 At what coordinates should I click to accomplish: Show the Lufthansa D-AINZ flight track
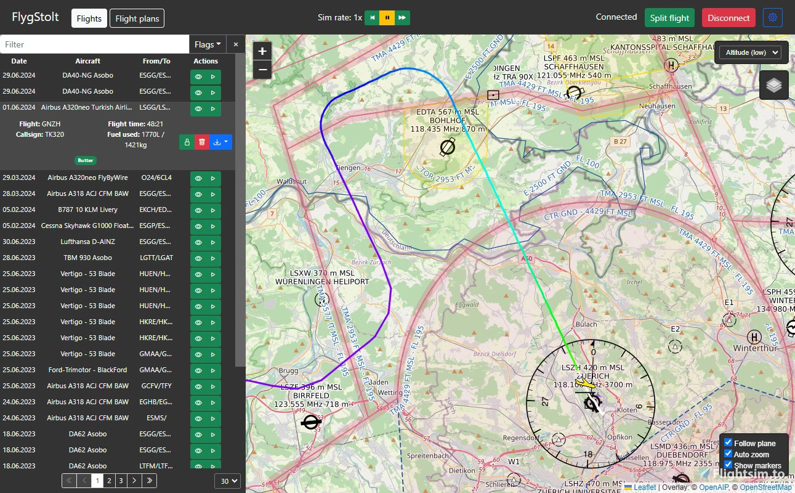pyautogui.click(x=198, y=242)
